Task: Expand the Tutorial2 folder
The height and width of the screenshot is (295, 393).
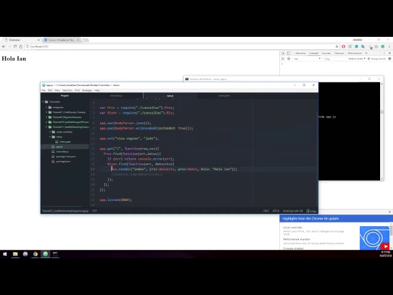Action: coord(47,117)
